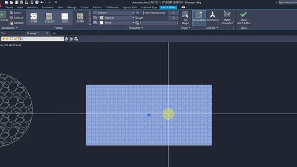Click the hatch scale stepper arrows
Viewport: 297px width, 167px height.
[x=177, y=23]
